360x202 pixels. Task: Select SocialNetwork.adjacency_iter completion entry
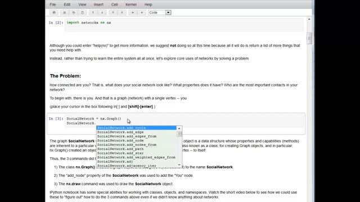pyautogui.click(x=136, y=166)
